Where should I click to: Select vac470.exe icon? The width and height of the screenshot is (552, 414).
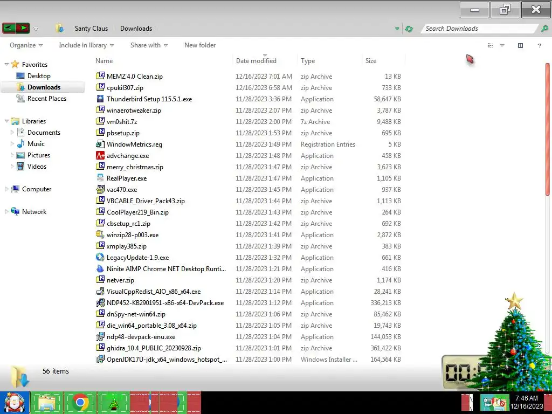click(x=100, y=189)
